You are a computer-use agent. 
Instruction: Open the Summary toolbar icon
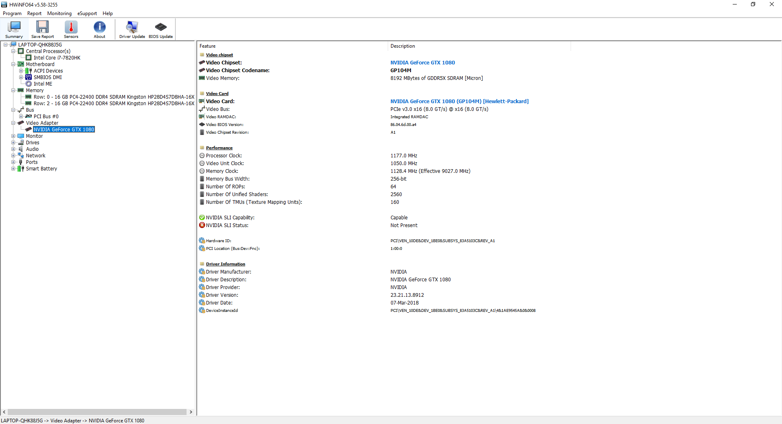click(14, 29)
